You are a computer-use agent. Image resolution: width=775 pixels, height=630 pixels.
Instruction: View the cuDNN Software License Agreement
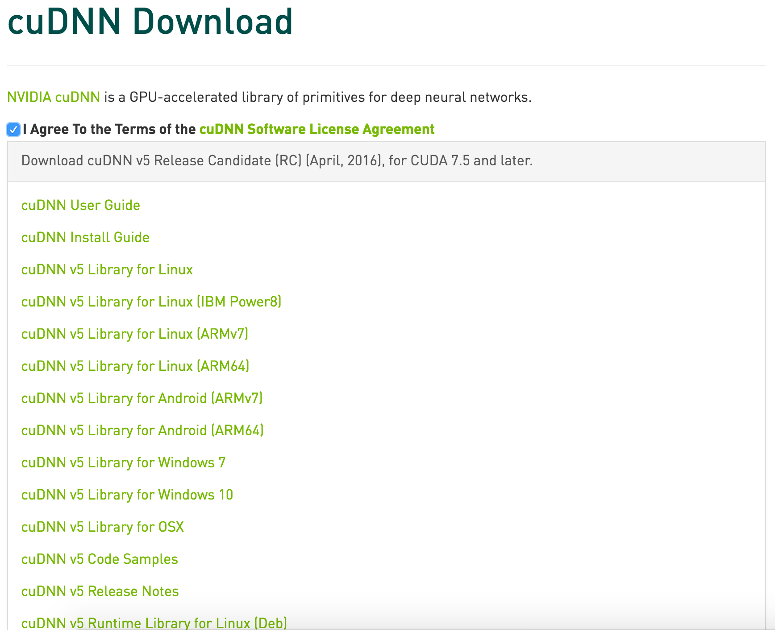tap(317, 129)
